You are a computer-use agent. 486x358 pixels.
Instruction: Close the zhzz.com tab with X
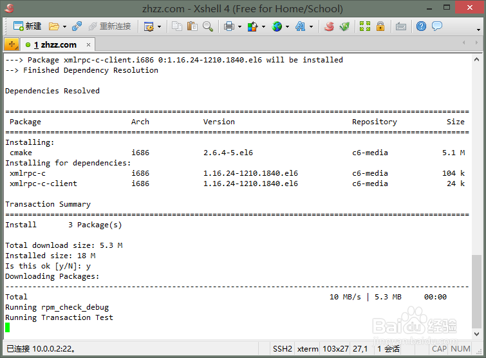click(x=88, y=45)
